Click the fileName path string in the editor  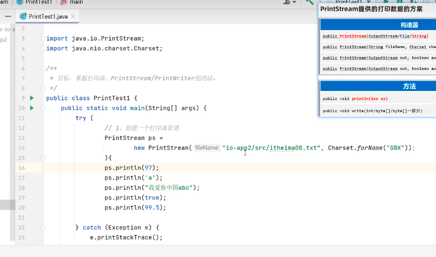[271, 148]
